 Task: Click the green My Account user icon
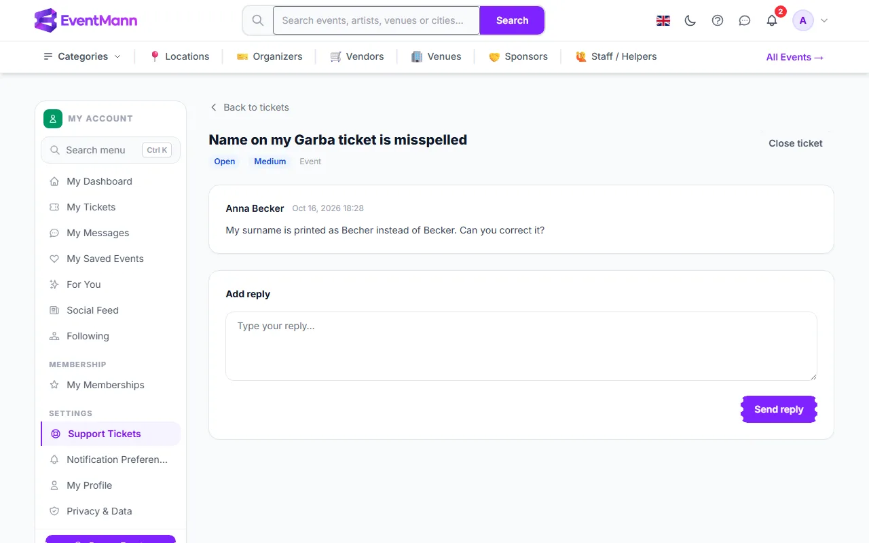53,119
